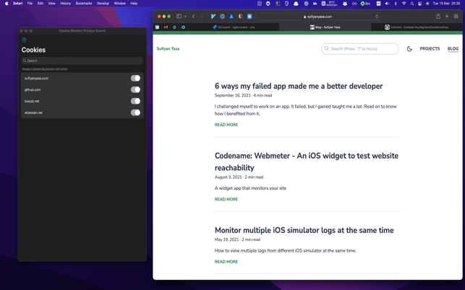Open Bluetooth status in menu bar

pos(396,4)
